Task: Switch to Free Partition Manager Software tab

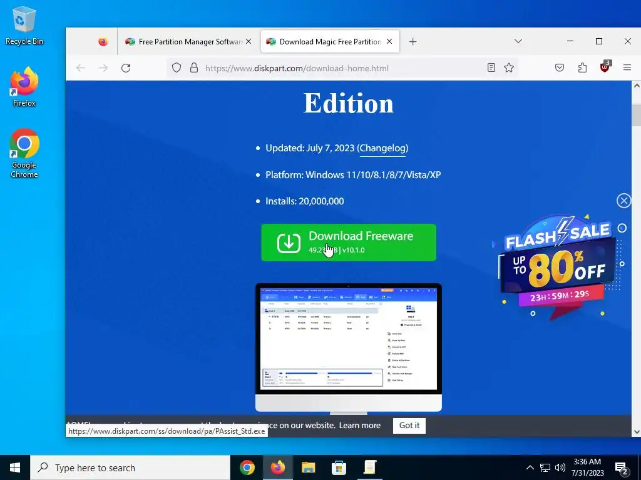Action: coord(188,42)
